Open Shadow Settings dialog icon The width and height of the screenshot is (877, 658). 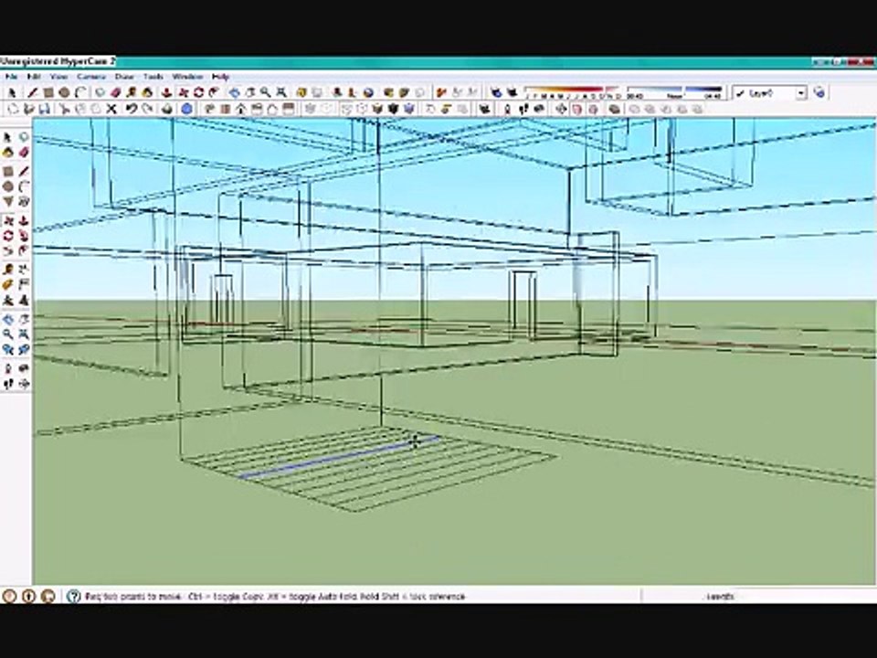click(x=495, y=92)
